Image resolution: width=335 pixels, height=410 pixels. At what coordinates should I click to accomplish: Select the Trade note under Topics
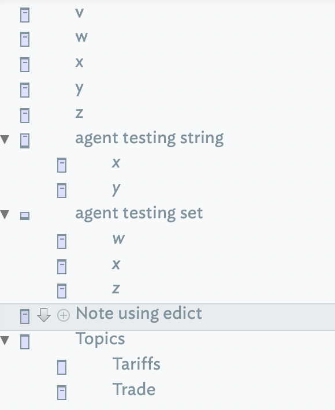(x=134, y=389)
